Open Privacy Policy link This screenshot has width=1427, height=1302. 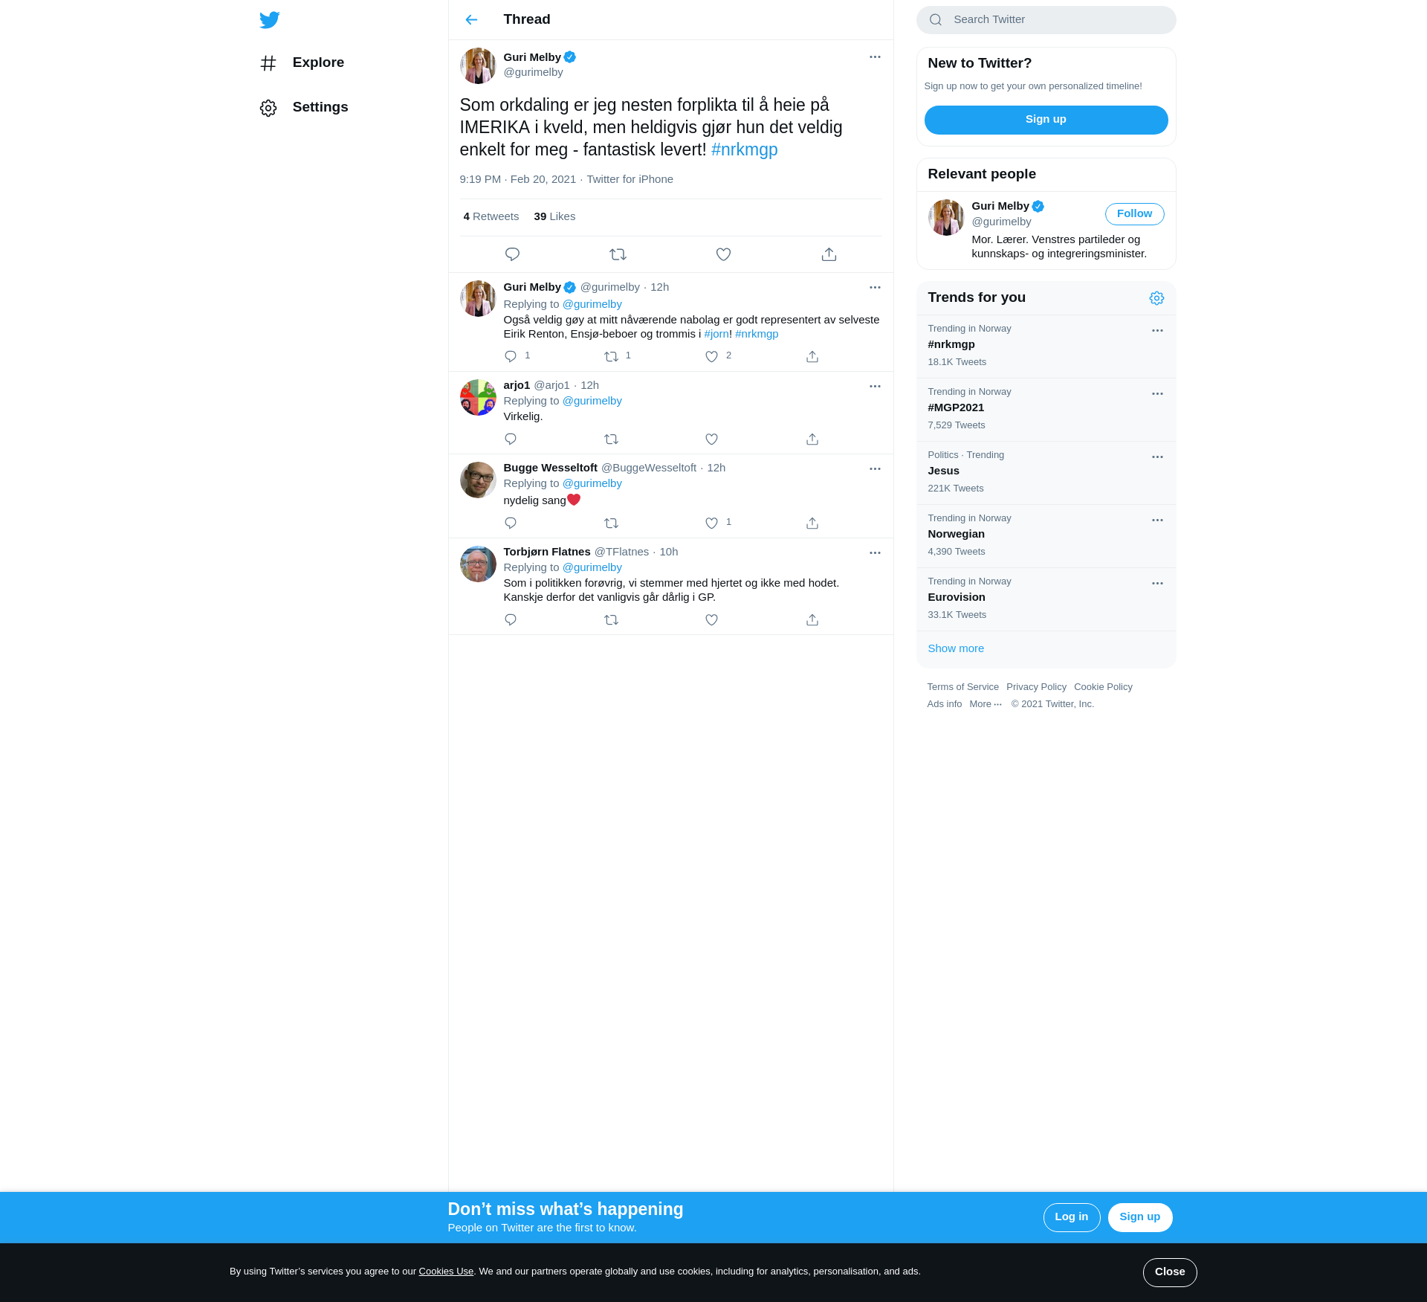pos(1036,687)
